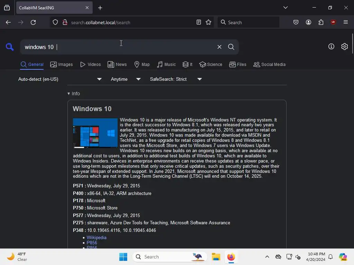Switch to Map category
354x265 pixels.
coord(142,65)
